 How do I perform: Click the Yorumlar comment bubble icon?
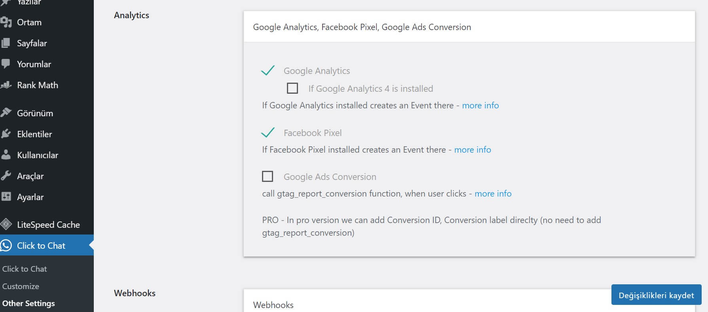[6, 64]
